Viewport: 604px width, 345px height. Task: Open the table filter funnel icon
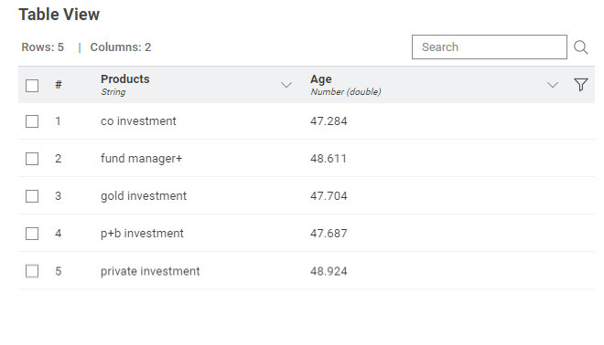pyautogui.click(x=580, y=85)
